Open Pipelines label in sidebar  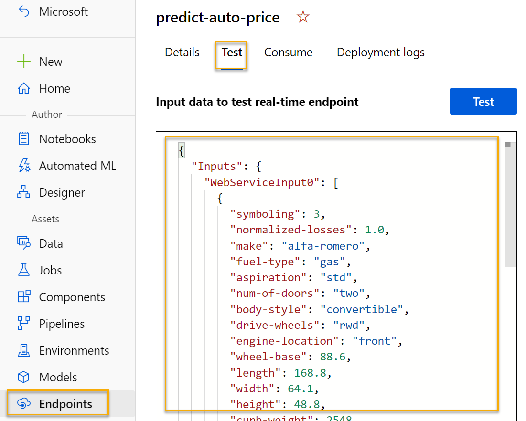point(62,324)
